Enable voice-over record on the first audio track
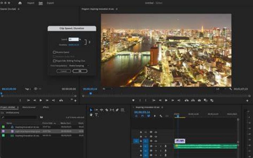This screenshot has width=253, height=158. 166,146
